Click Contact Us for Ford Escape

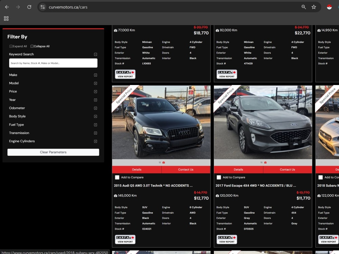287,170
